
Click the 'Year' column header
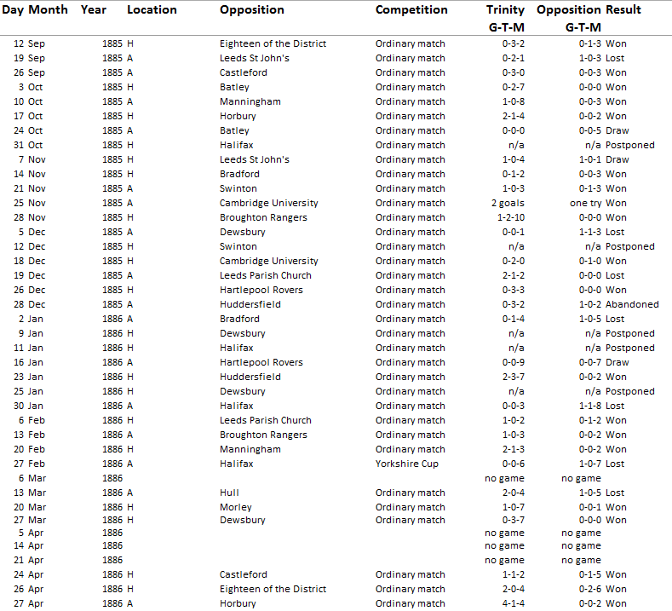tap(93, 10)
